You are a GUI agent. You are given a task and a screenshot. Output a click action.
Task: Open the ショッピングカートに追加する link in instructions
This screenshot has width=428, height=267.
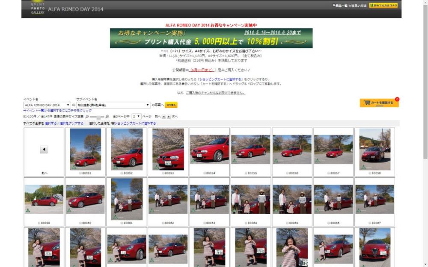(220, 79)
